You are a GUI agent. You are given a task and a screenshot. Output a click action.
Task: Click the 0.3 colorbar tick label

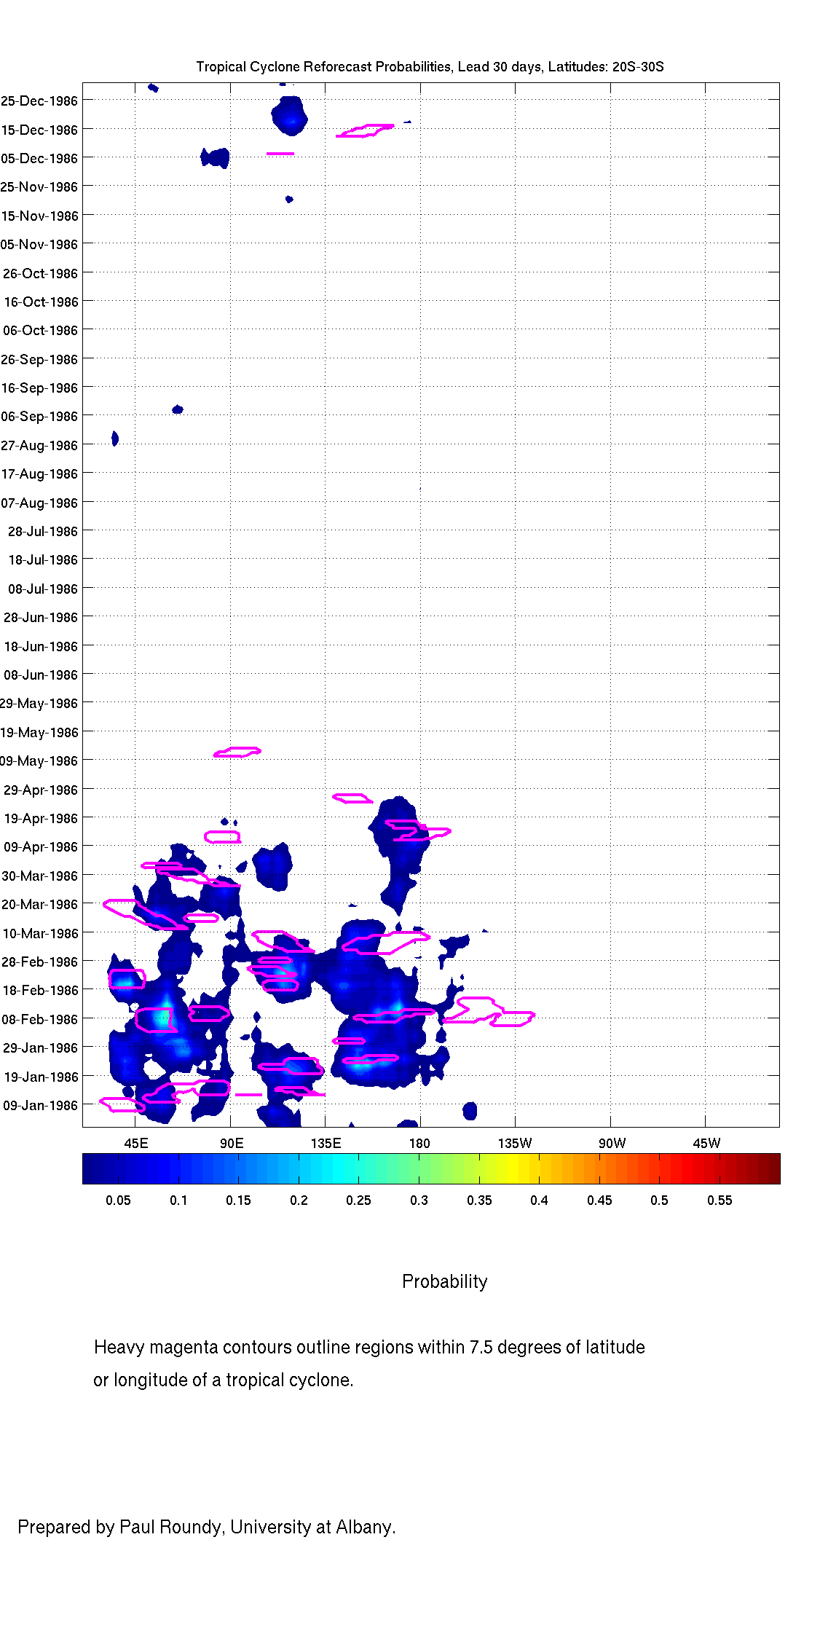[419, 1200]
